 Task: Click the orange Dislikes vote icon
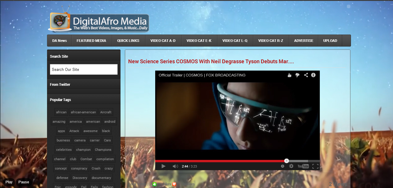pyautogui.click(x=174, y=184)
